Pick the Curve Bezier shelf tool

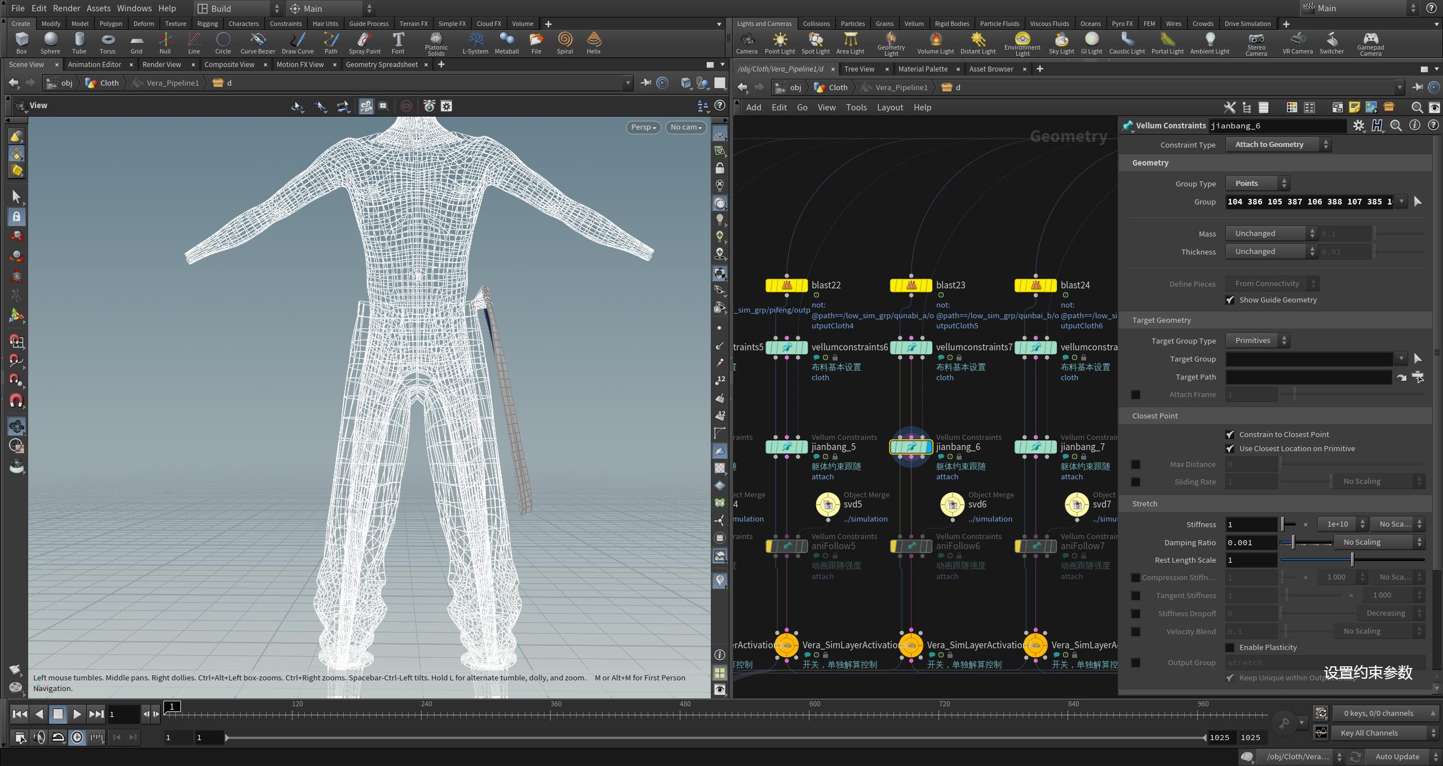[258, 43]
